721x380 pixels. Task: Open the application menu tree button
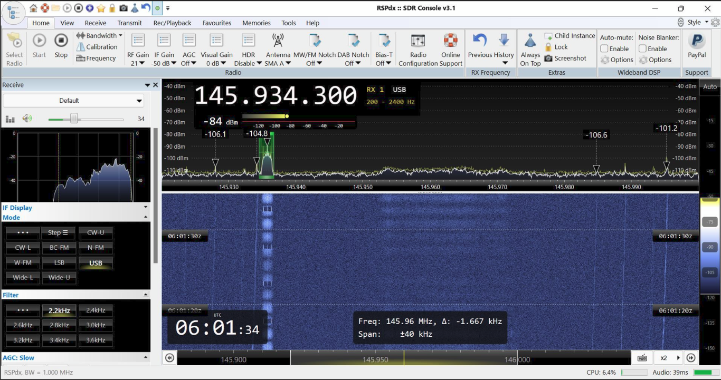click(13, 13)
